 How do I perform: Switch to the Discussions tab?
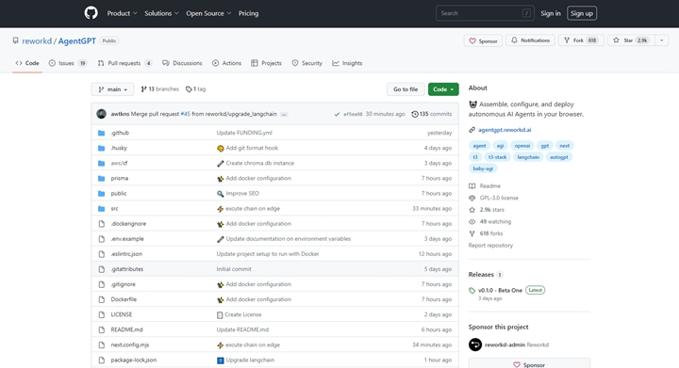(x=182, y=63)
